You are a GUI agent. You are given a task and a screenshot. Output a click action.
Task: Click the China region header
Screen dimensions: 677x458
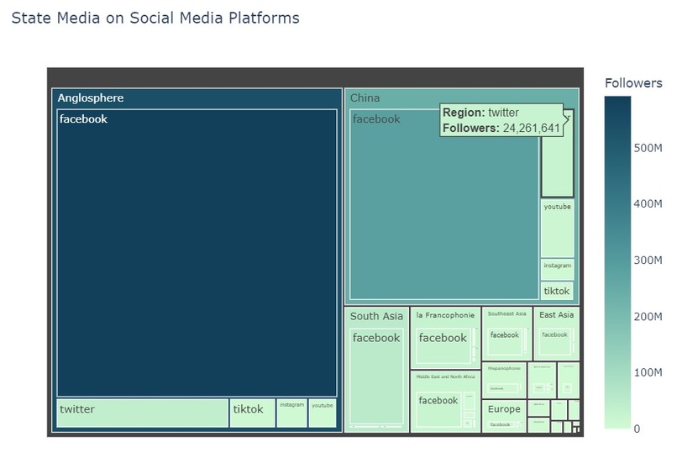365,98
